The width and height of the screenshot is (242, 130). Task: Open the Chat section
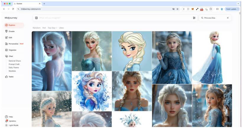[x=9, y=56]
